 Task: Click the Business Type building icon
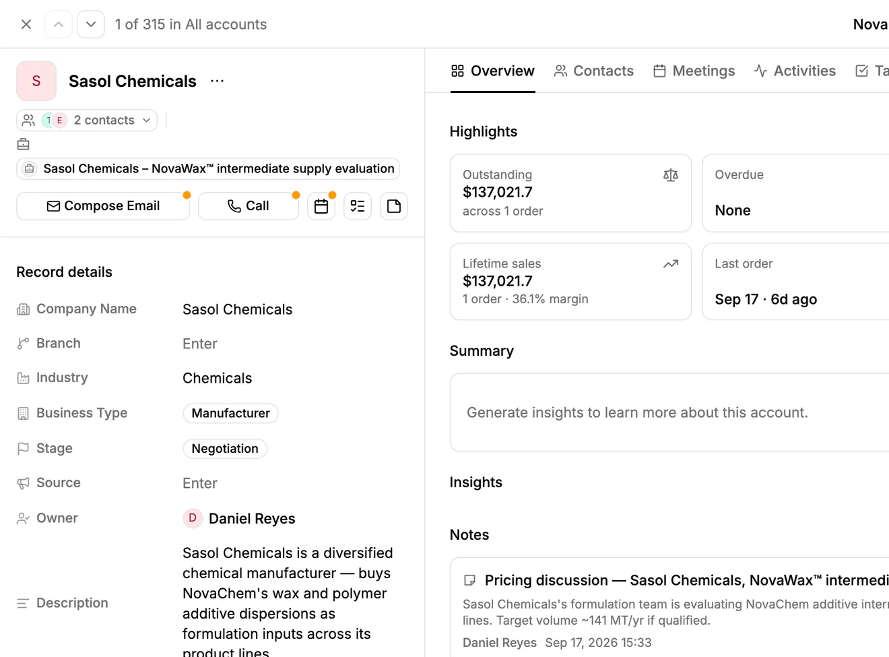(23, 413)
